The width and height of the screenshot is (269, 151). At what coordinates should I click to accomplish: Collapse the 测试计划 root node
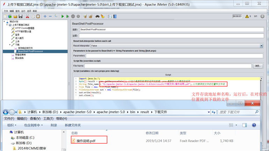[4, 22]
